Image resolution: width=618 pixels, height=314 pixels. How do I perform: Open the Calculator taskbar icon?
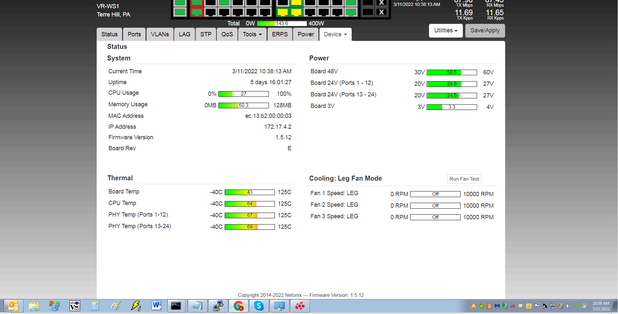pyautogui.click(x=95, y=306)
